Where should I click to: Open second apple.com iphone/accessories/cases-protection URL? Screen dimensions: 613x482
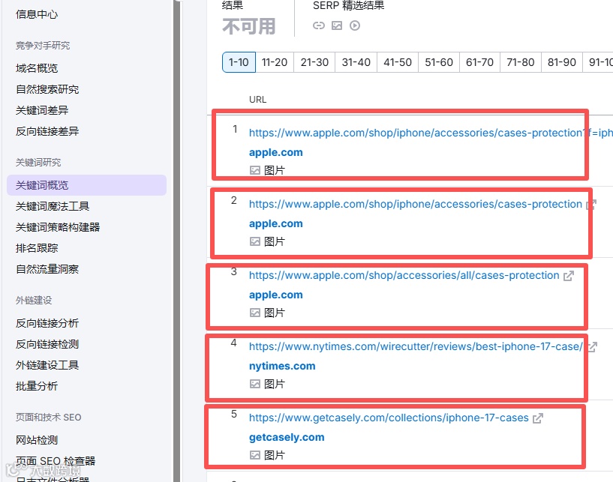coord(416,205)
